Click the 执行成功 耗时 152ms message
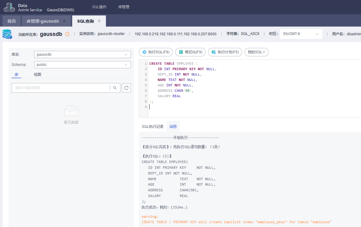 [164, 207]
